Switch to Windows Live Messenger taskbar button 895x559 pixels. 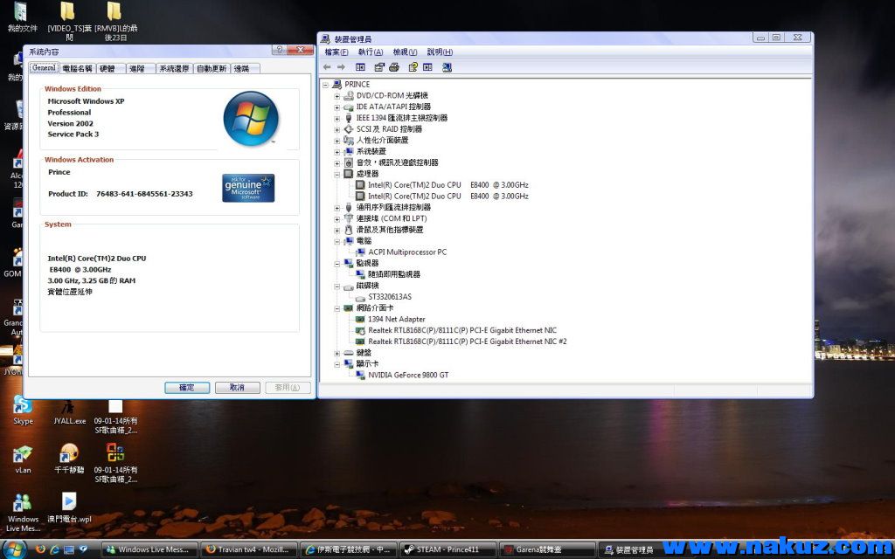coord(150,550)
